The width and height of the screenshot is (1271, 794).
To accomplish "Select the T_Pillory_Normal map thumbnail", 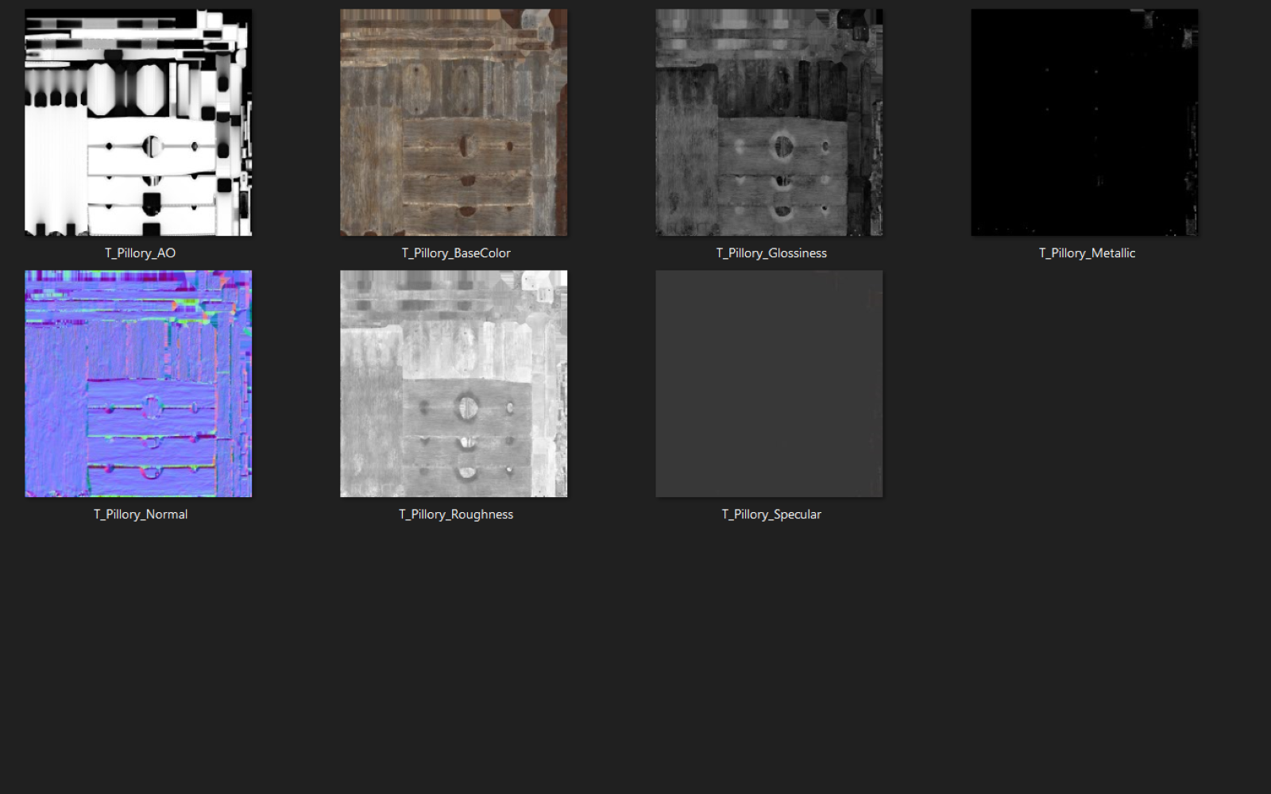I will (138, 384).
